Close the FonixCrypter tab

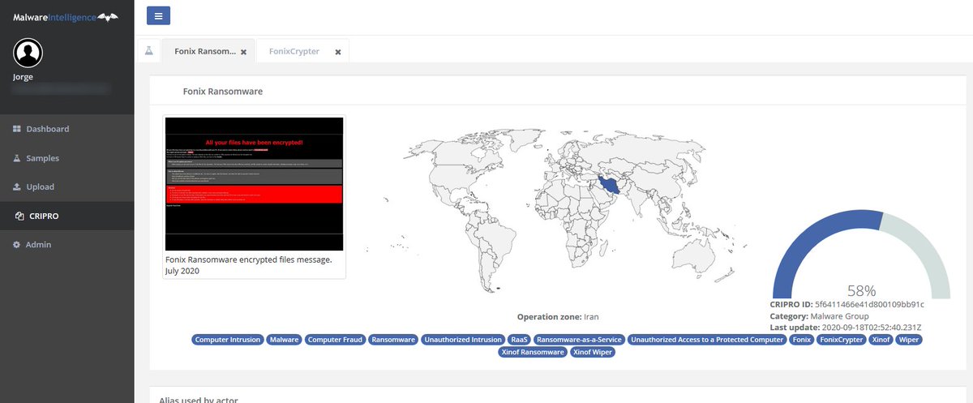(338, 52)
